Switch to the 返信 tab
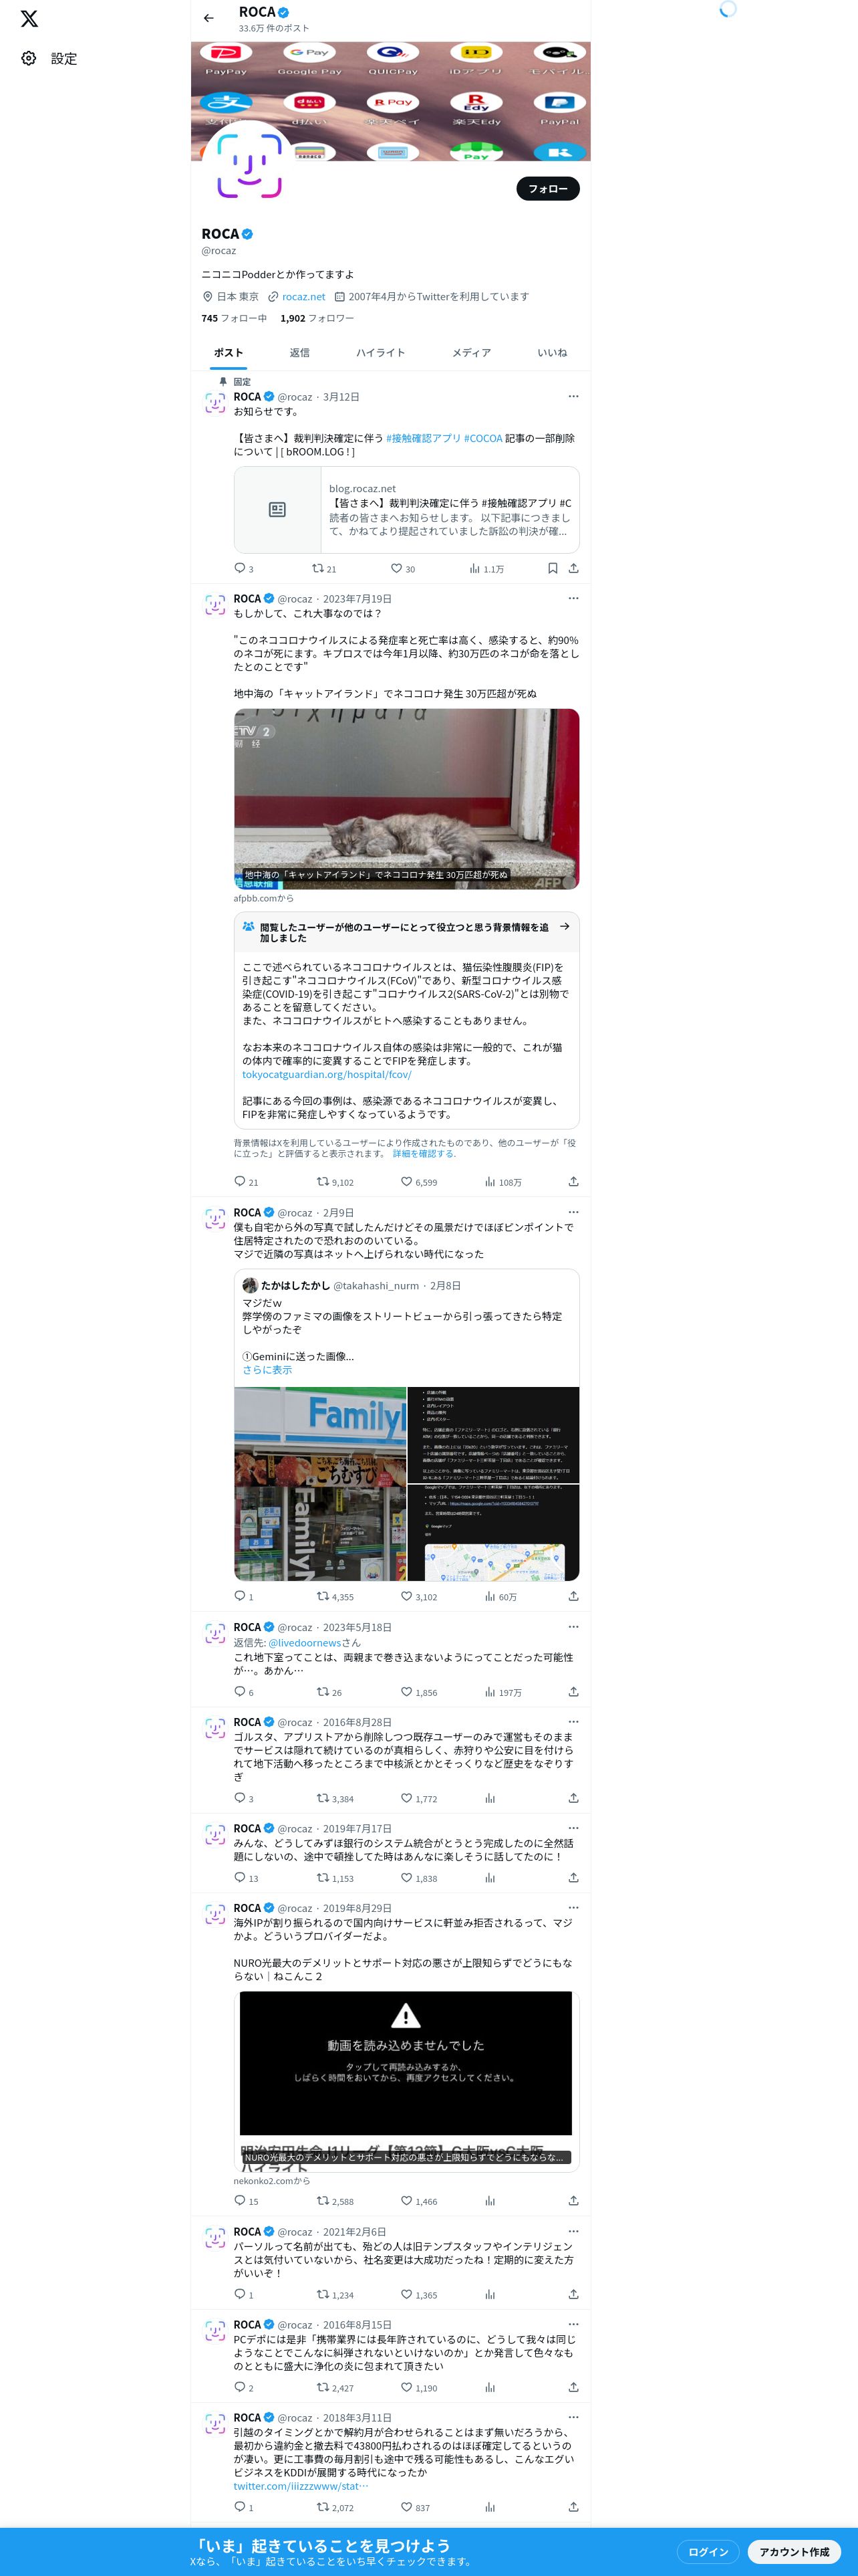This screenshot has height=2576, width=858. coord(299,353)
